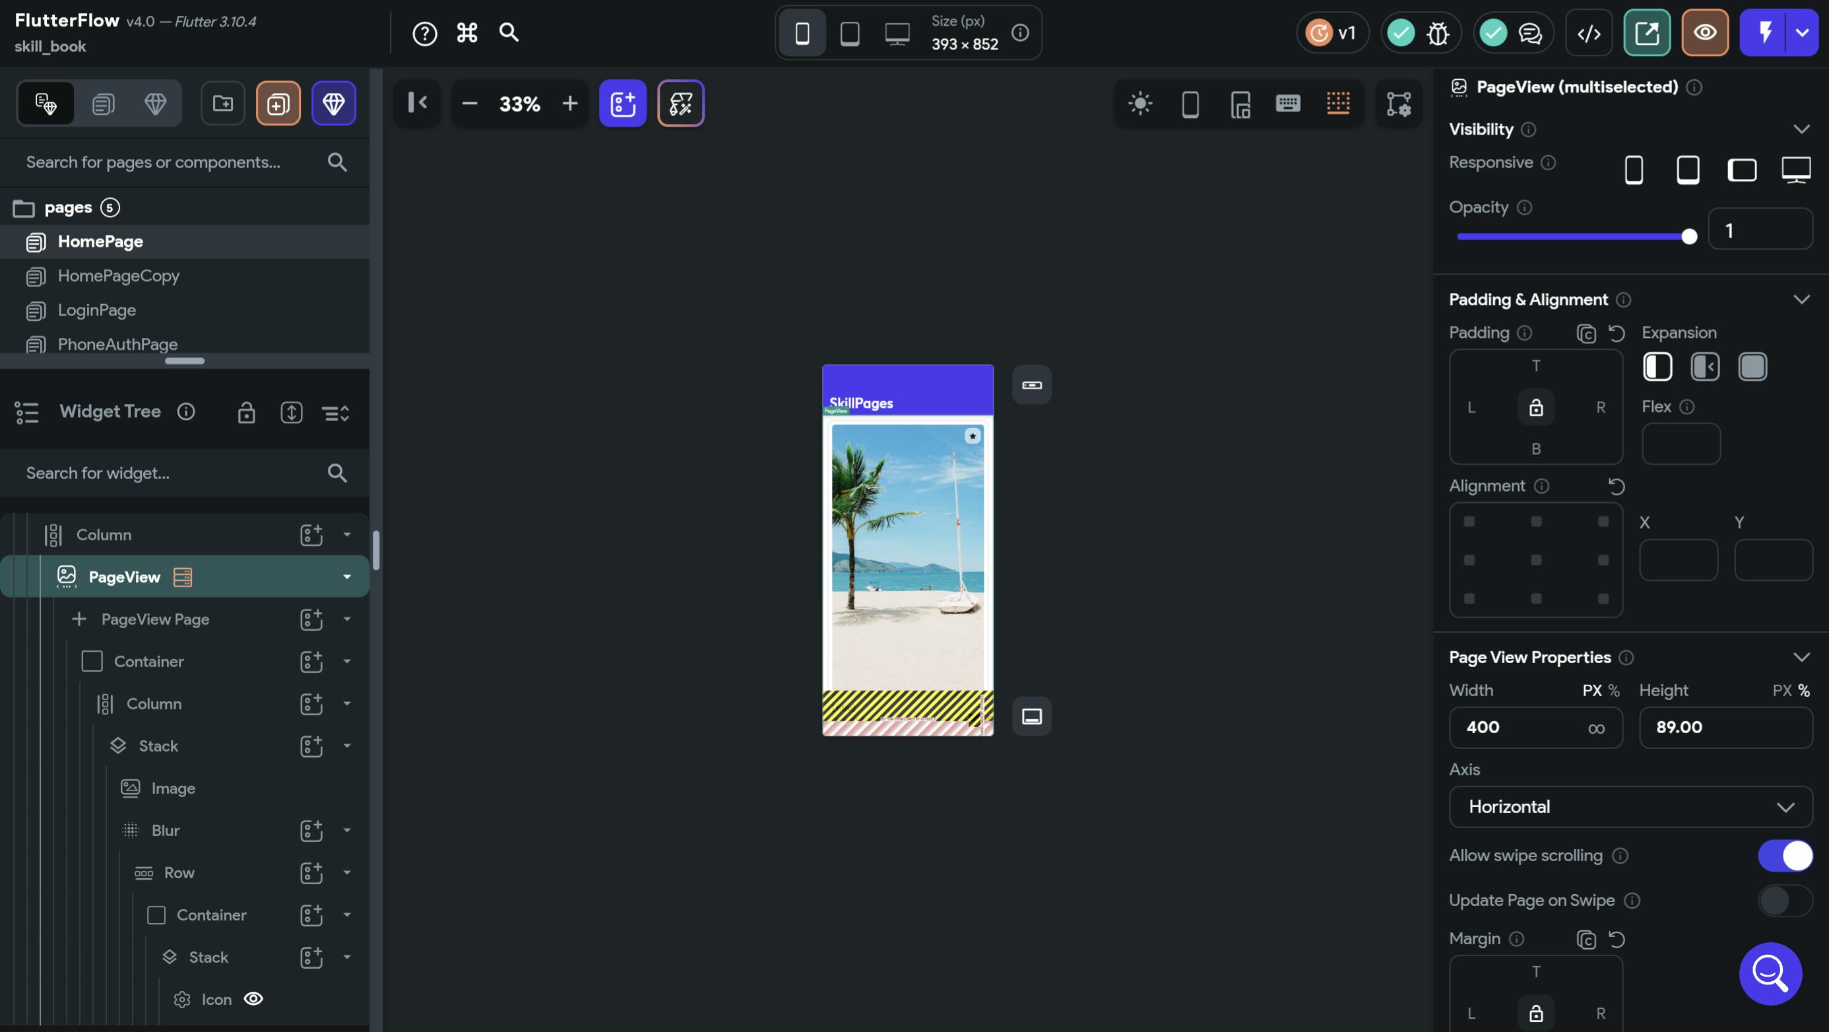Click the preview eye button

[1704, 33]
